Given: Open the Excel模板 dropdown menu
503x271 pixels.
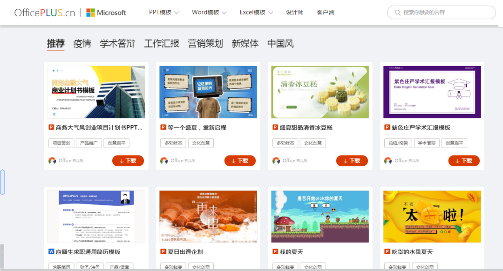Looking at the screenshot, I should pyautogui.click(x=256, y=13).
